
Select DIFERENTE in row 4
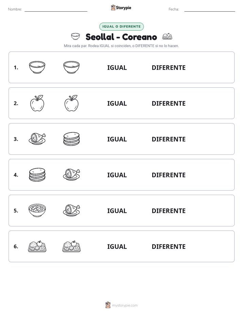point(168,175)
